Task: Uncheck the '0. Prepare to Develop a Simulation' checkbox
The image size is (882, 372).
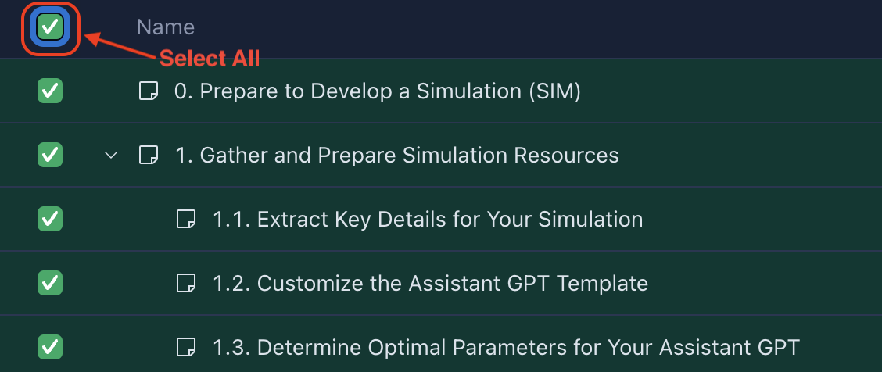Action: [x=50, y=91]
